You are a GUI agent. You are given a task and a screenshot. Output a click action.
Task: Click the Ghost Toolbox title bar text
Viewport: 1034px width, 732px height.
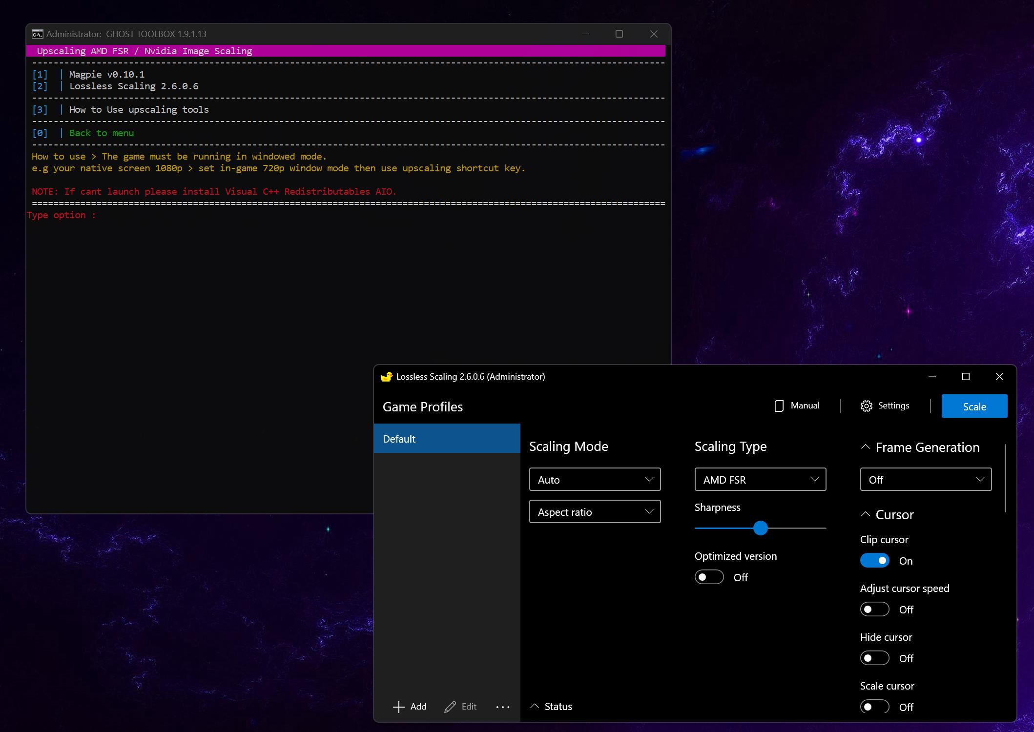pos(126,34)
